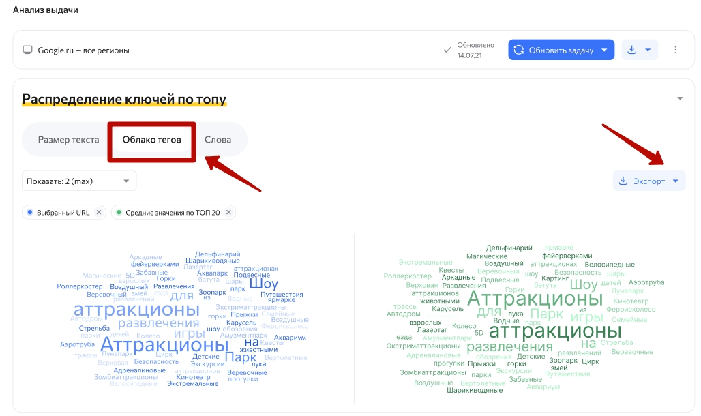Switch to the Слова tab

coord(218,140)
